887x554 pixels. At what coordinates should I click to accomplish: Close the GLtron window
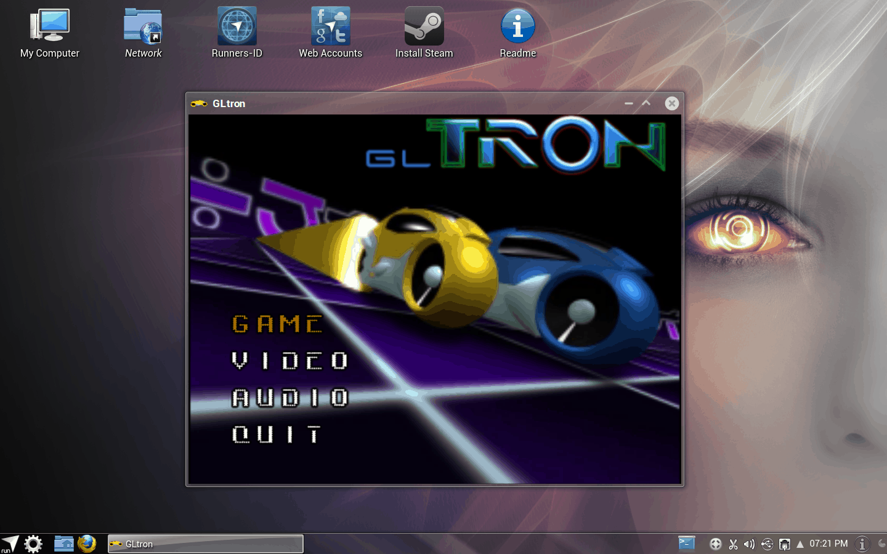click(672, 103)
